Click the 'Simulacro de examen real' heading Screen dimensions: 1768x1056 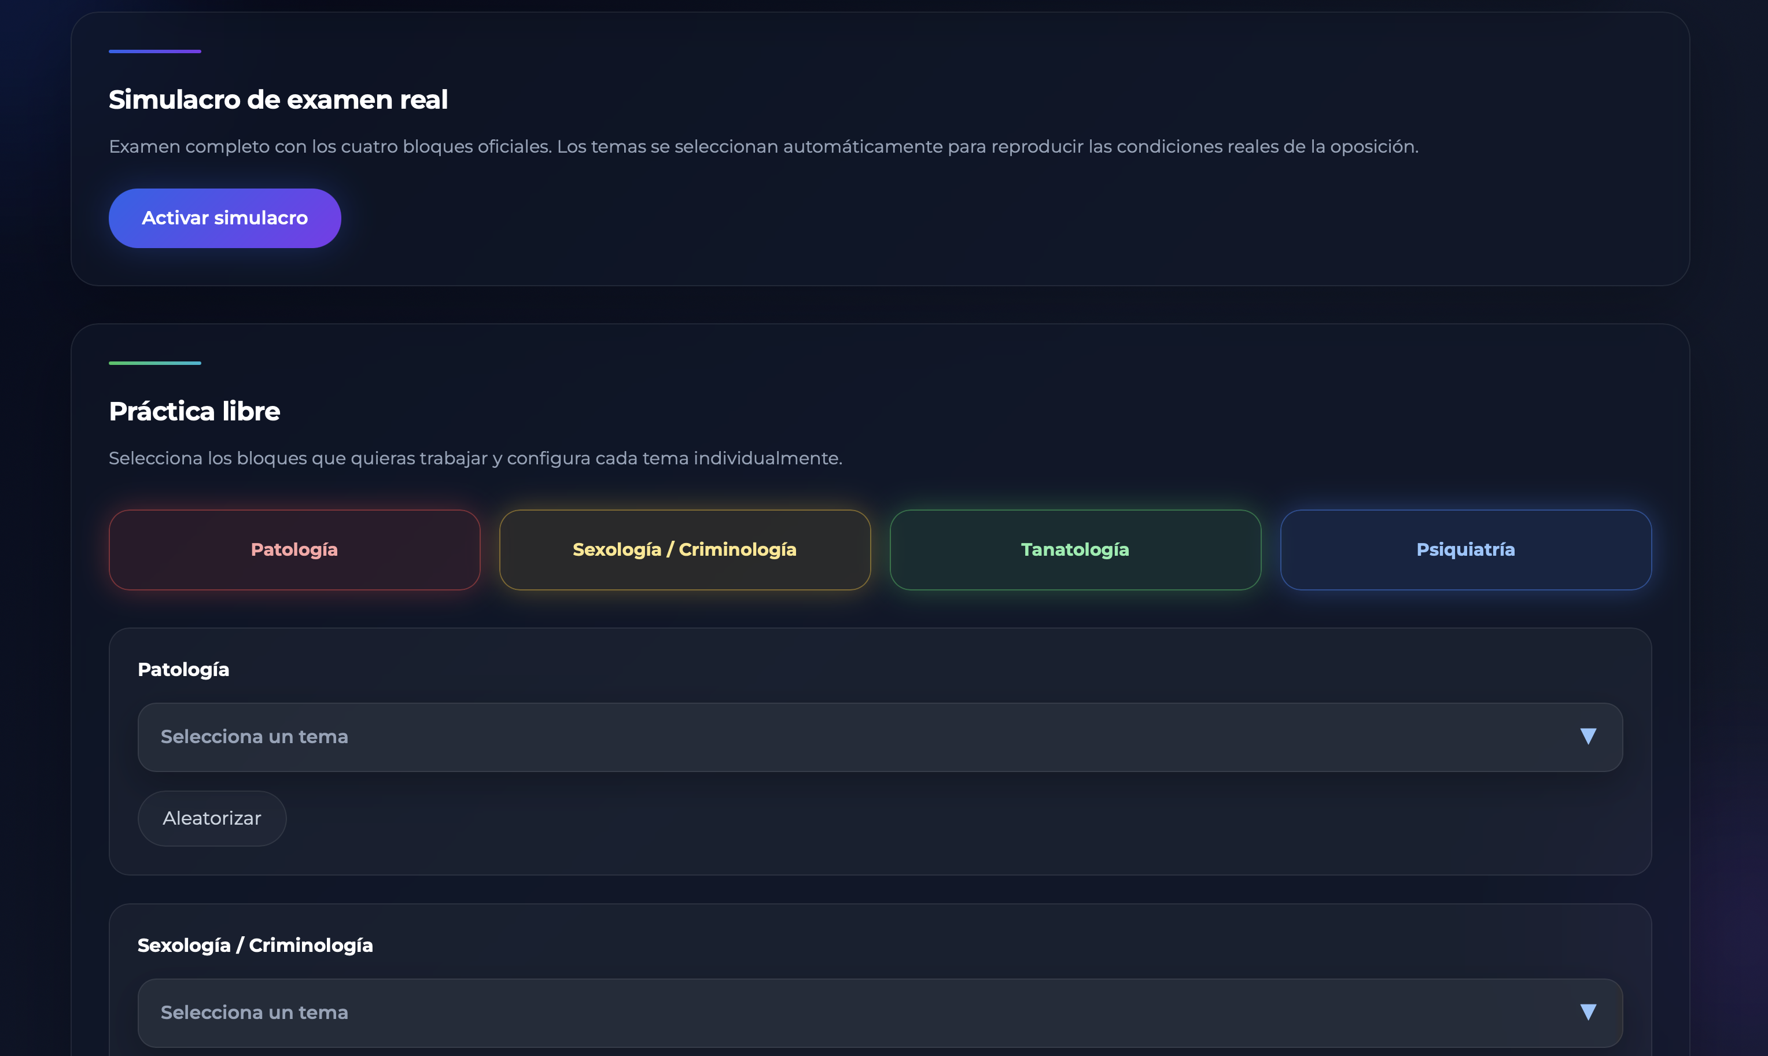click(x=278, y=99)
